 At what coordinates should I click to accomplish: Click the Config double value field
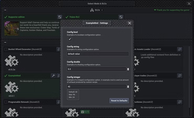pos(96,69)
